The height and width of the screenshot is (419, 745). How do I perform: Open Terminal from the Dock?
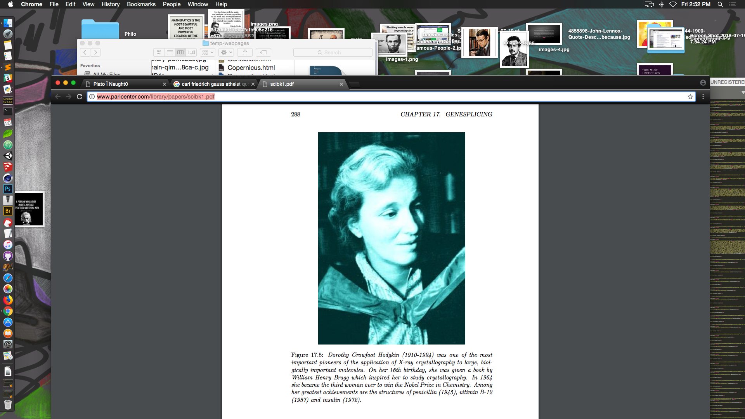[x=8, y=111]
